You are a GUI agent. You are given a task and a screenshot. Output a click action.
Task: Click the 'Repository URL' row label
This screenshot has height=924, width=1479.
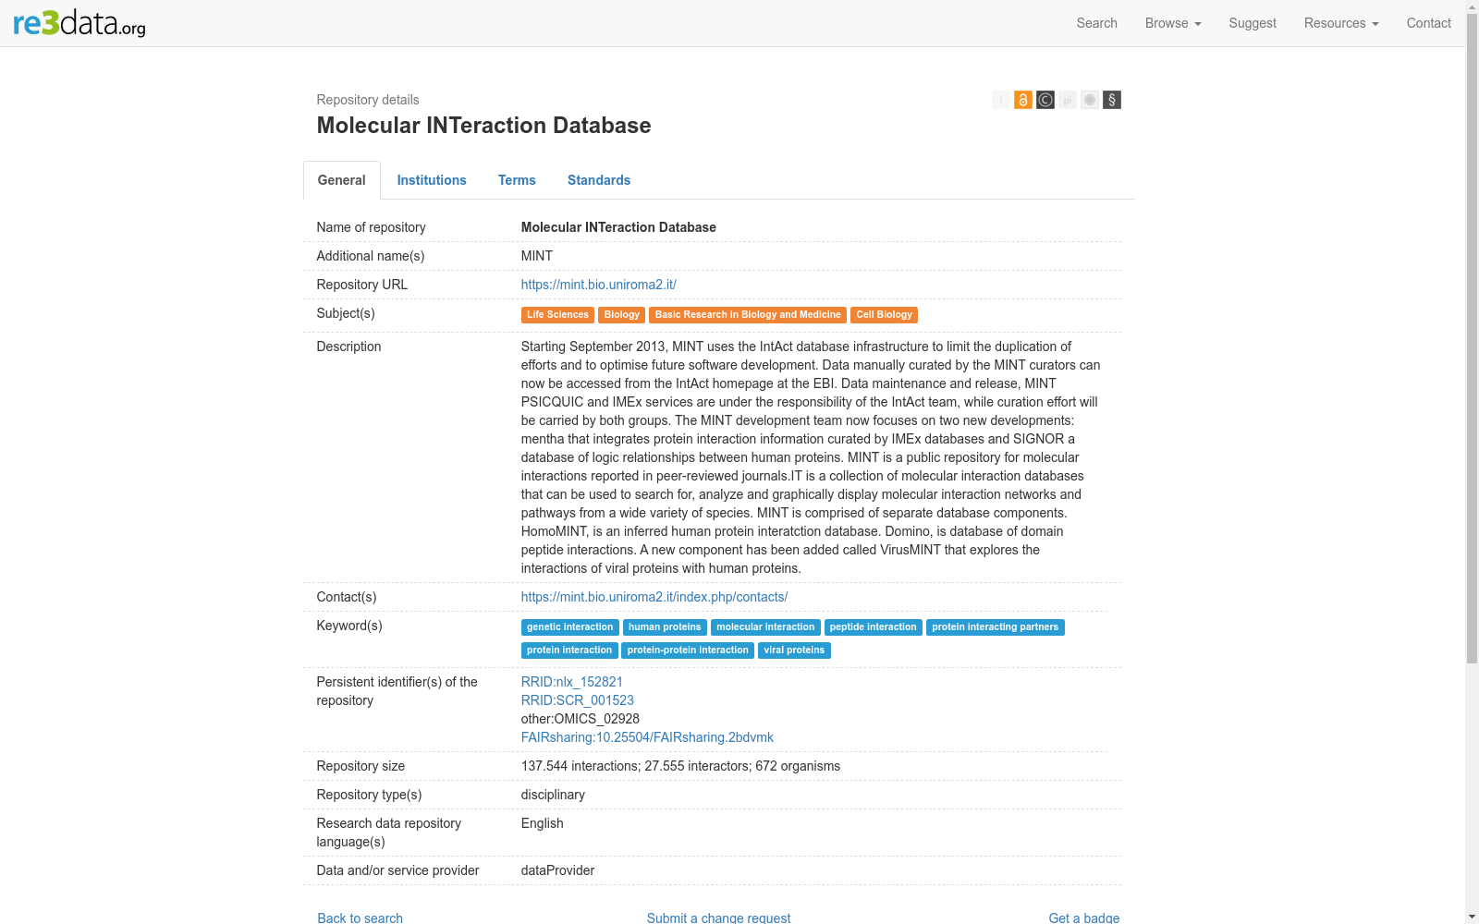361,285
